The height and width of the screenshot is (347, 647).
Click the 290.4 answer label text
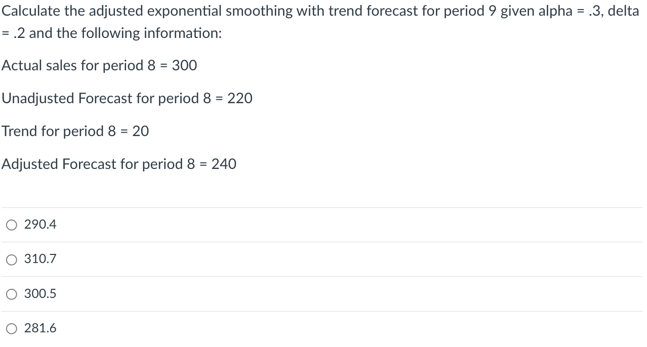pos(40,224)
